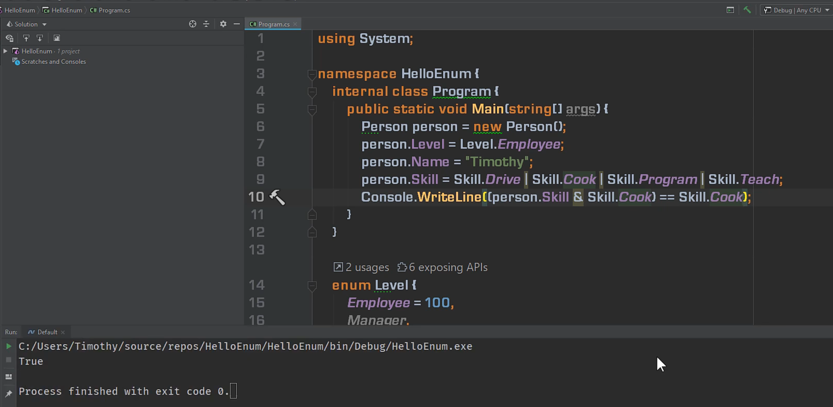This screenshot has width=833, height=407.
Task: Click the navigate down arrow icon
Action: (40, 38)
